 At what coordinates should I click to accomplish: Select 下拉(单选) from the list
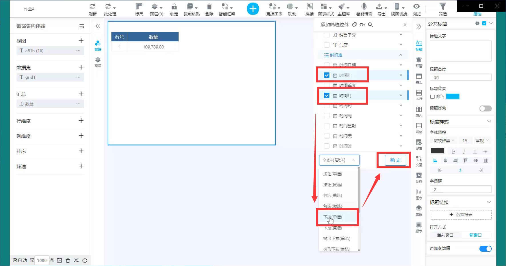(338, 217)
